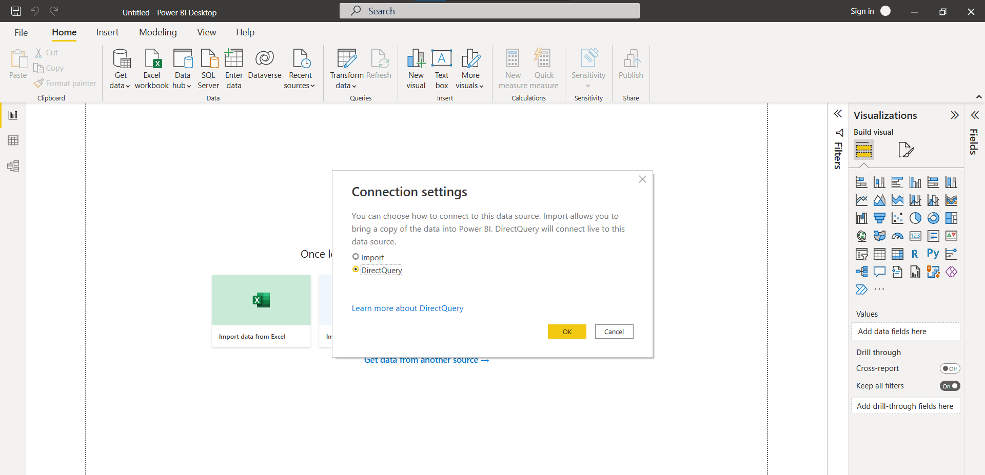The width and height of the screenshot is (985, 475).
Task: Switch to the Insert tab
Action: tap(107, 32)
